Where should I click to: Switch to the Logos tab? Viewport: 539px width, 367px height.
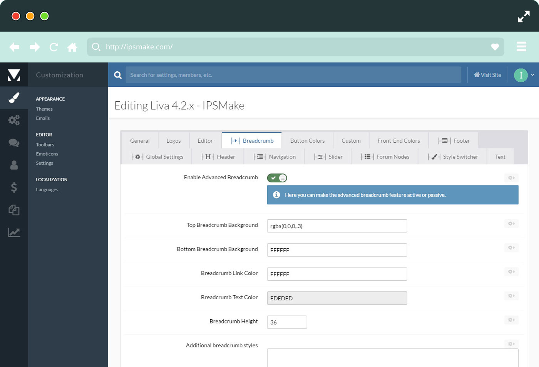174,141
